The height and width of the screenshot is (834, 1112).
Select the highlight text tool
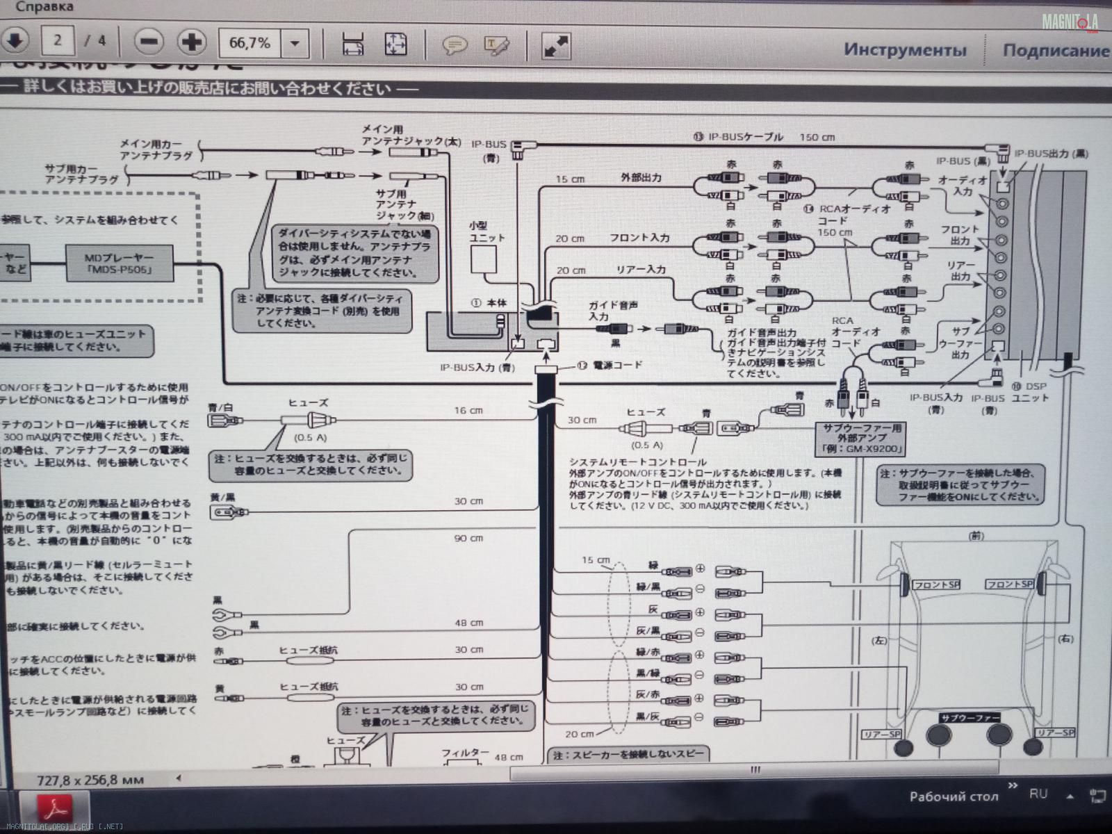coord(496,46)
